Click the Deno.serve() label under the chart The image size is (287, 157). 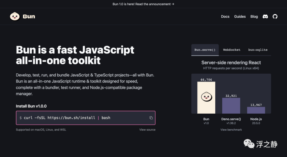pyautogui.click(x=231, y=119)
